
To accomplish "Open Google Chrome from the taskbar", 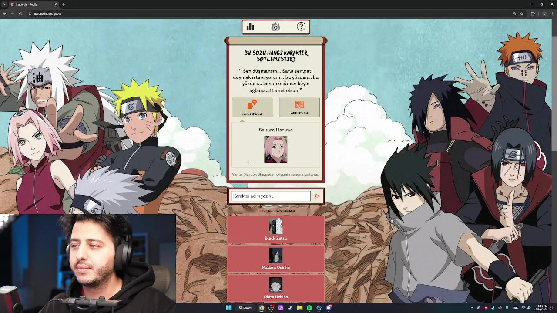I will pyautogui.click(x=262, y=308).
